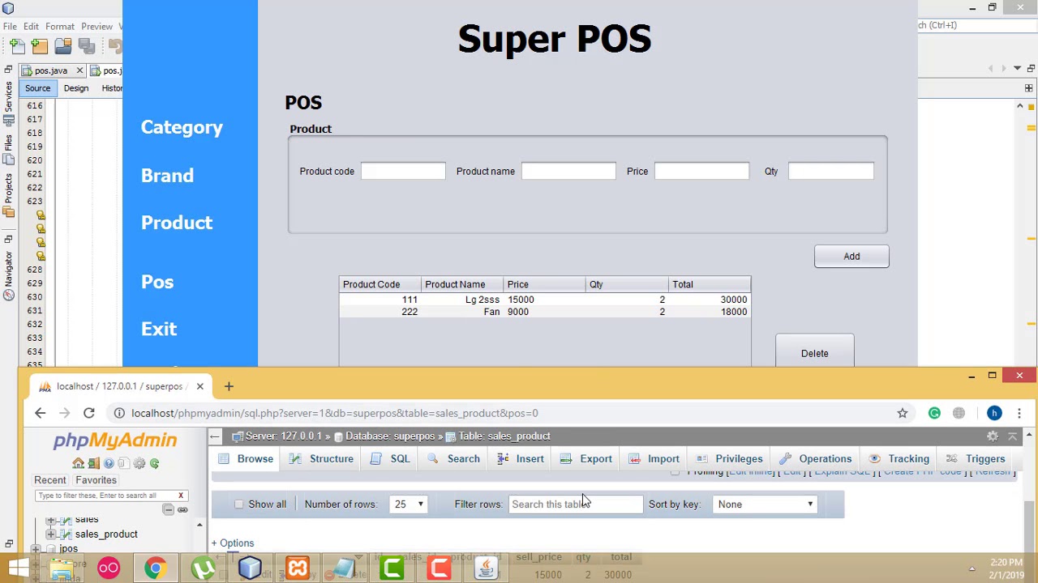Open Sort by key dropdown

click(766, 504)
